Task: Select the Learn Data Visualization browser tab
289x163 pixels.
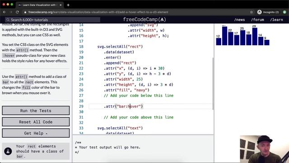Action: click(40, 5)
